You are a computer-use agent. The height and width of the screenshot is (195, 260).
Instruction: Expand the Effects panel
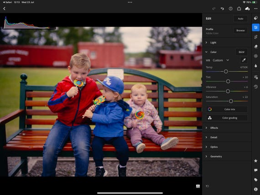(227, 128)
